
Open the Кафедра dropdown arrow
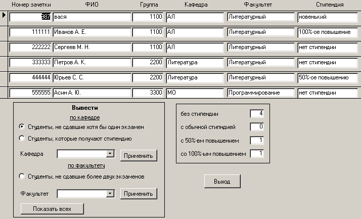[110, 154]
